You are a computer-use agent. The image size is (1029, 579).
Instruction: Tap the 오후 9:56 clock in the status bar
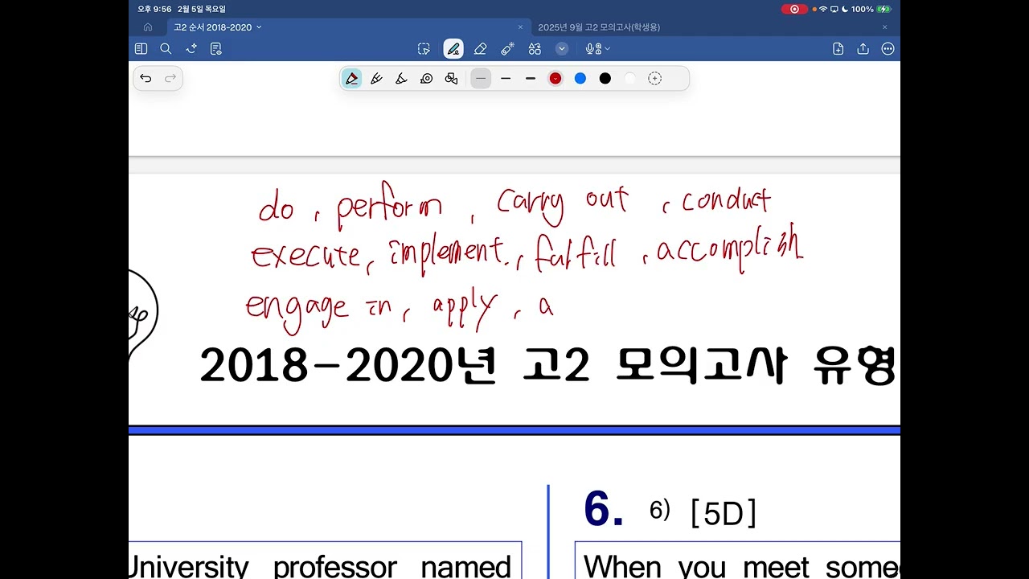[x=154, y=9]
